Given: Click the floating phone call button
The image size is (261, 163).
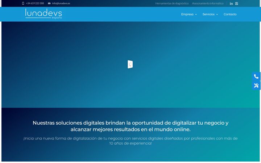Looking at the screenshot, I should click(256, 76).
